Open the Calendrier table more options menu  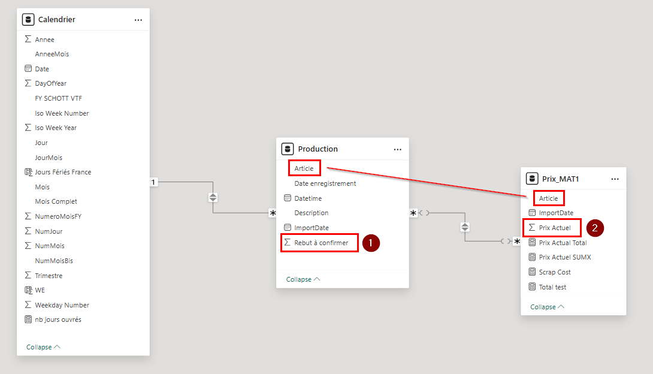point(138,20)
